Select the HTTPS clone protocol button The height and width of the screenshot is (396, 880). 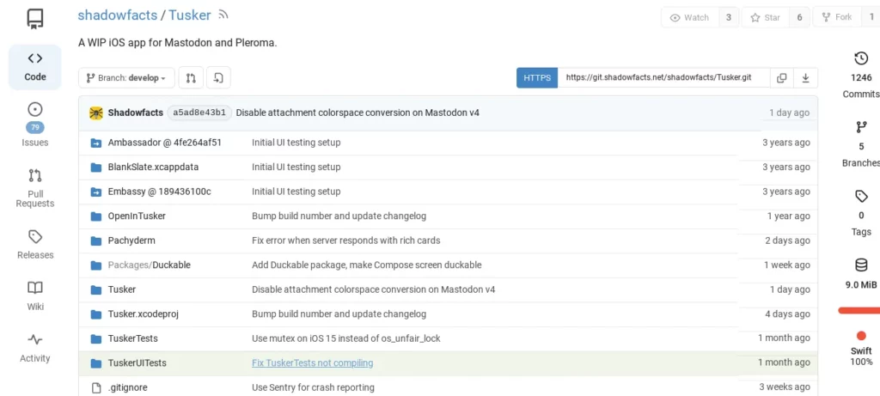(x=537, y=78)
